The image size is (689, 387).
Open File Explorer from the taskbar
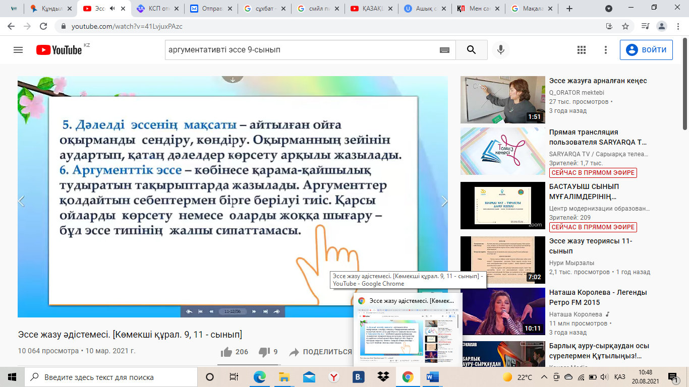(x=284, y=377)
